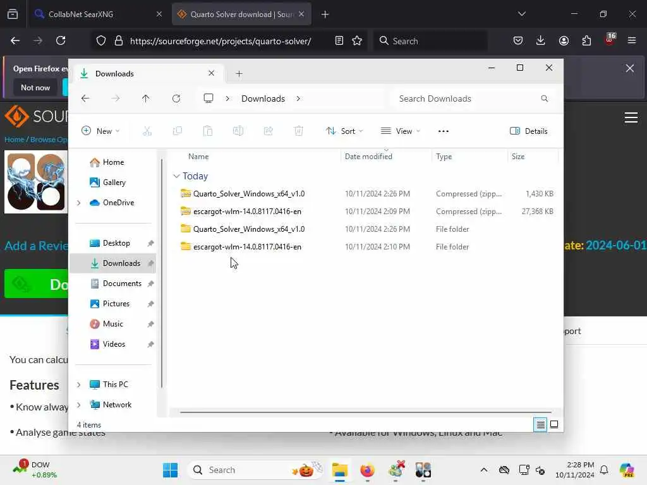Open Videos in navigation pane
Viewport: 647px width, 485px height.
[114, 344]
